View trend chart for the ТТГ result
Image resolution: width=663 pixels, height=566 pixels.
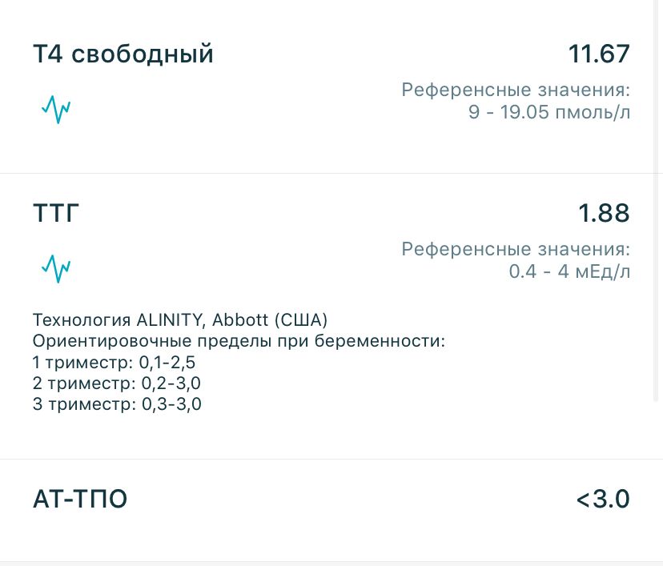56,269
